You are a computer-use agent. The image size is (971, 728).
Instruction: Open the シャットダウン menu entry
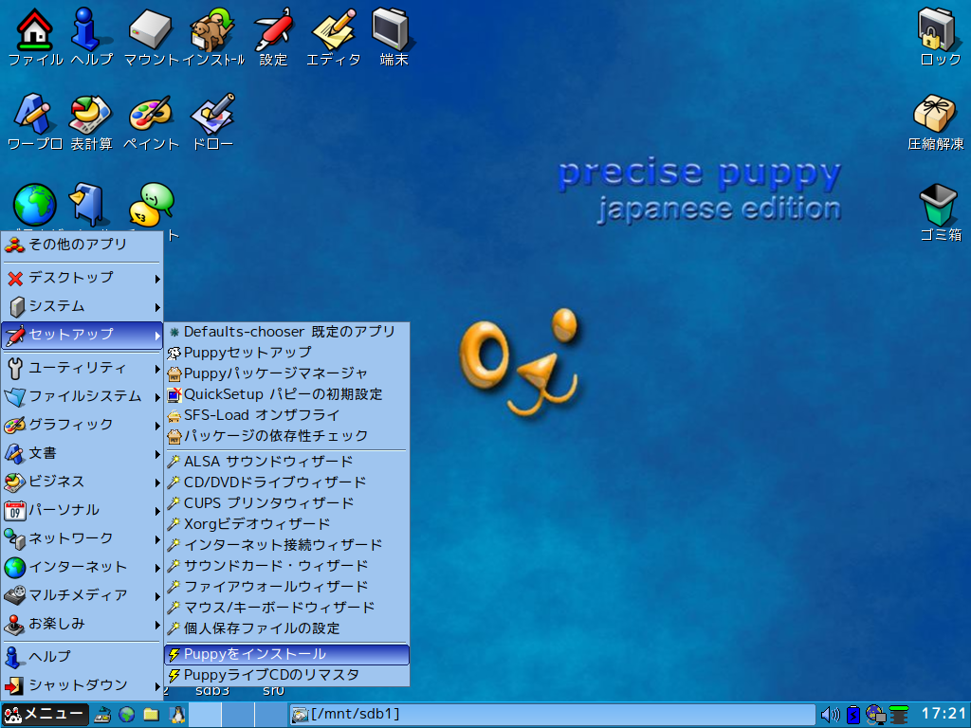(x=82, y=685)
